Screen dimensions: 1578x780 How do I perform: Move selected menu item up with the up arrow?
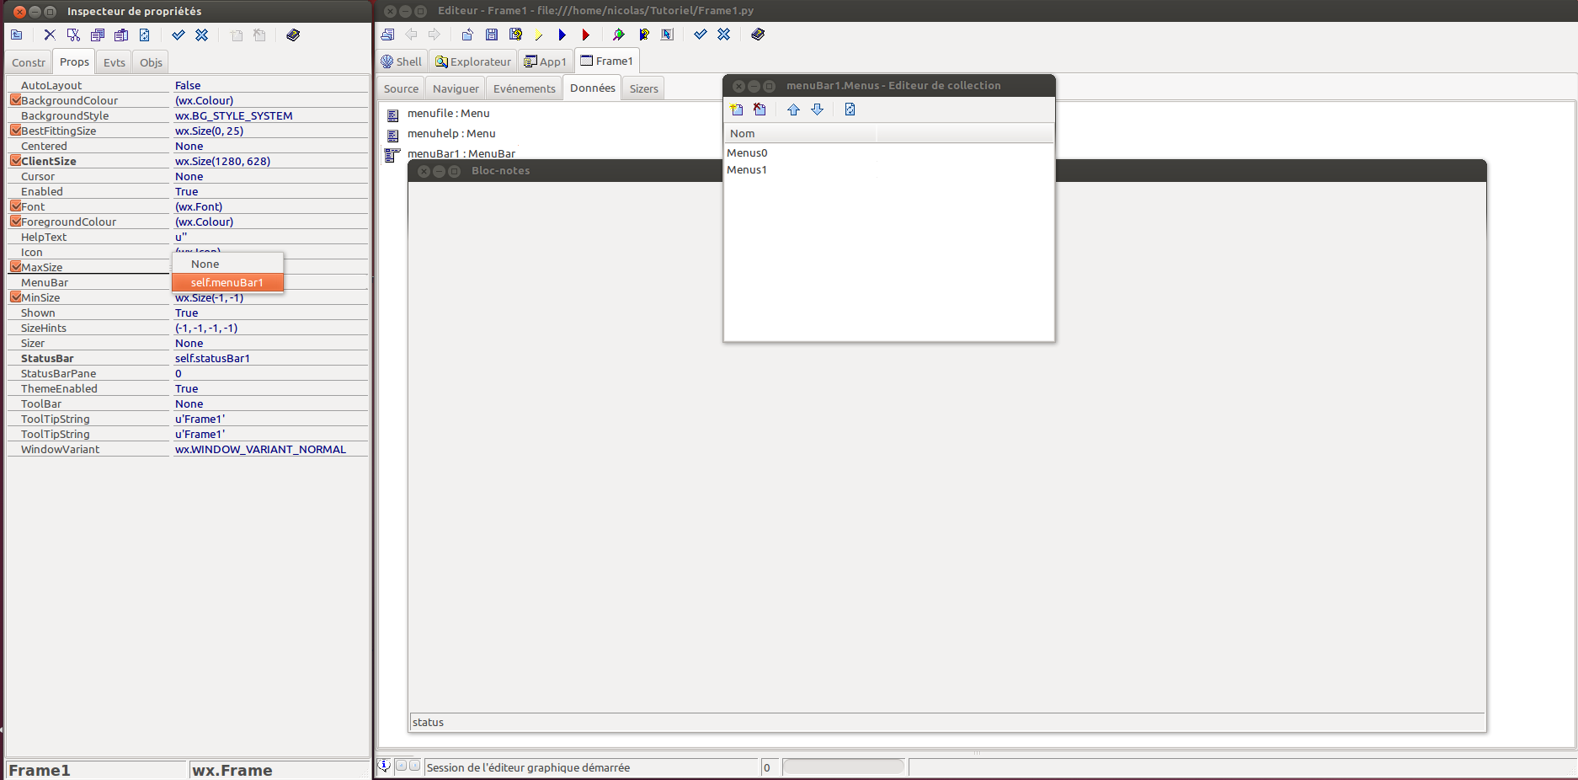pos(793,110)
